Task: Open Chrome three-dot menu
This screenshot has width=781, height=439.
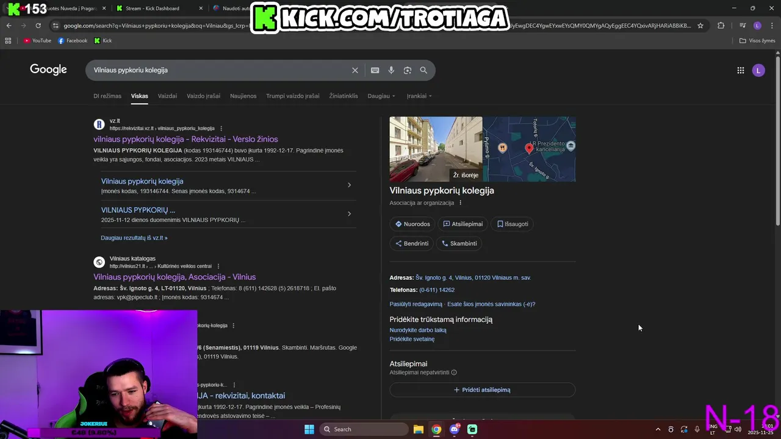Action: point(771,26)
